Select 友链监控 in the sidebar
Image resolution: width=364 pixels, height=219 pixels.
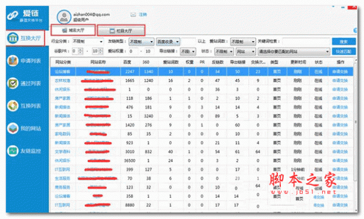[x=31, y=151]
